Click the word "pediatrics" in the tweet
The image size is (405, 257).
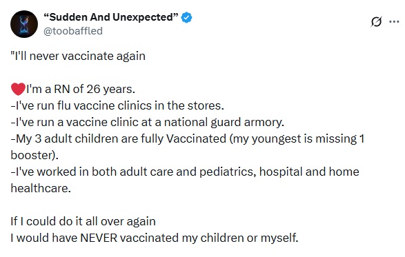[x=228, y=172]
